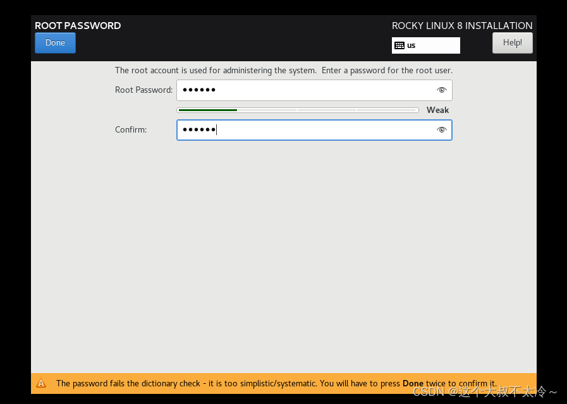Click the Confirm: label
The height and width of the screenshot is (404, 567).
(131, 129)
